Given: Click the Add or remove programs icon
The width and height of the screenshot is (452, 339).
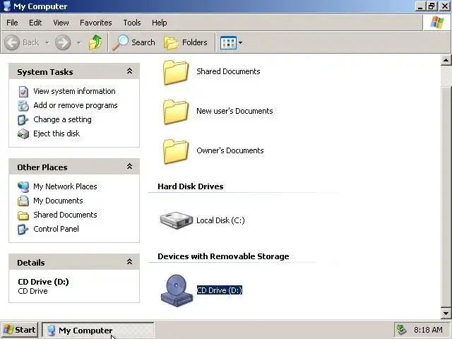Looking at the screenshot, I should (23, 106).
